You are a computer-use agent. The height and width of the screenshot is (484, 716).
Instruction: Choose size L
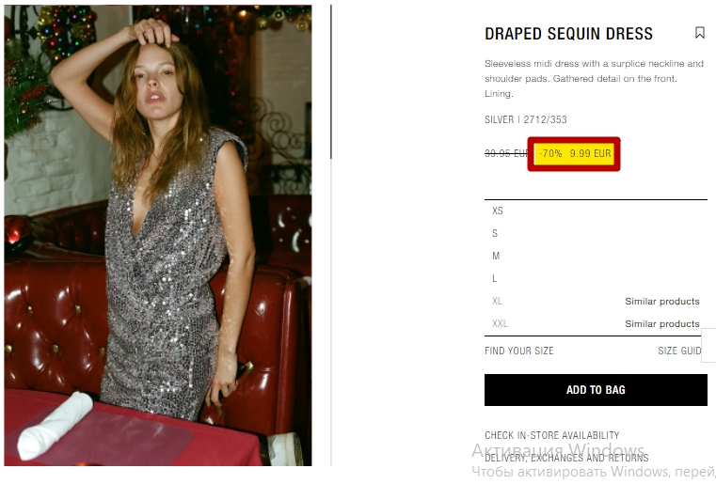[596, 278]
